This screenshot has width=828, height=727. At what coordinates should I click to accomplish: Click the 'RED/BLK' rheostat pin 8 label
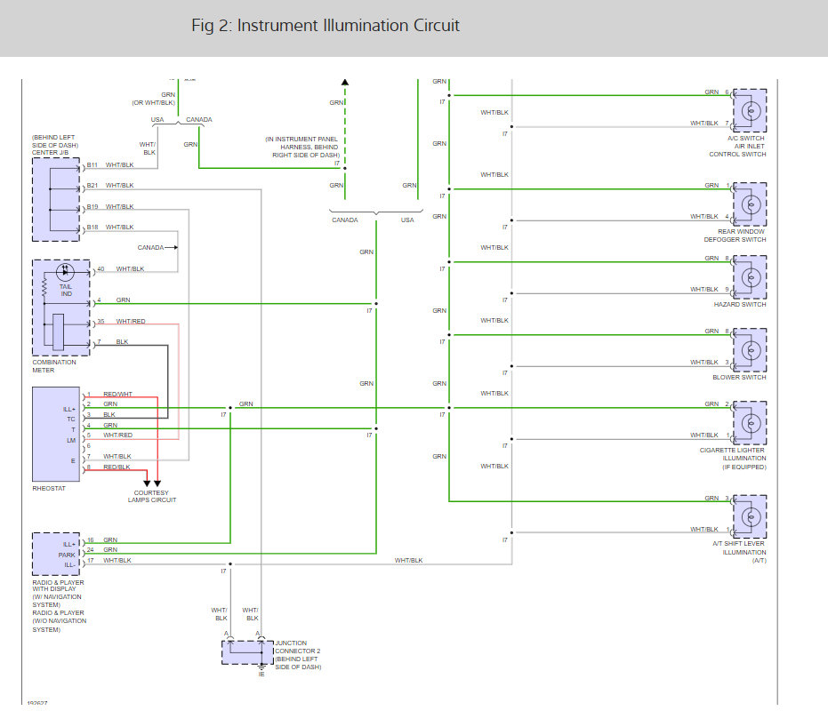pyautogui.click(x=117, y=467)
